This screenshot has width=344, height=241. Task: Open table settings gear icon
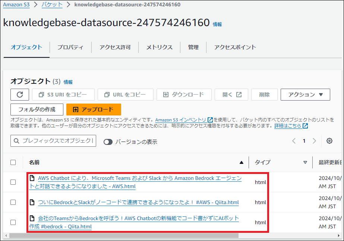click(329, 141)
